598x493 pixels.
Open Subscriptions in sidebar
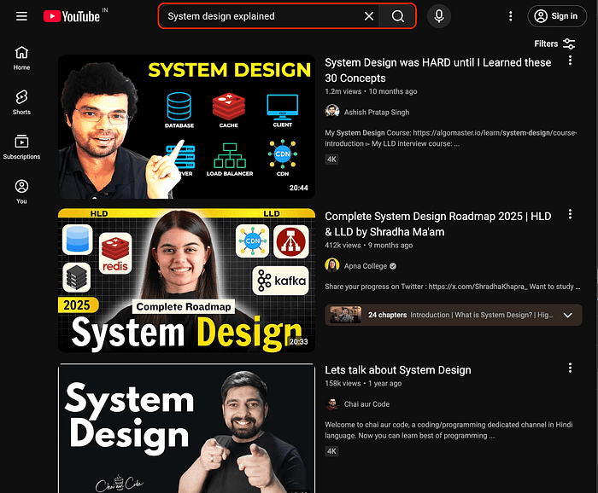(x=21, y=147)
